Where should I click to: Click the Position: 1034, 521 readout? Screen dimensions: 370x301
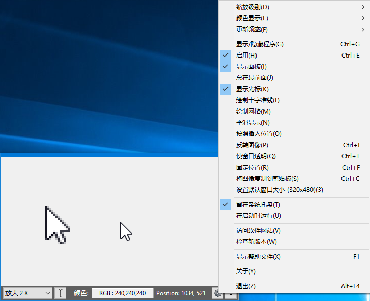(181, 293)
